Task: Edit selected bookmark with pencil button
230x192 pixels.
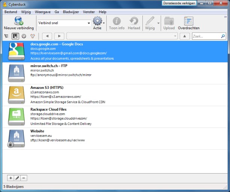Action: (x=17, y=178)
